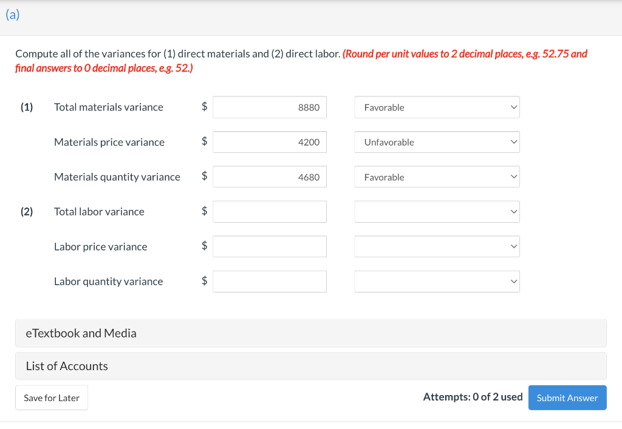The height and width of the screenshot is (429, 622).
Task: Click the Total labor variance amount field
Action: (x=269, y=212)
